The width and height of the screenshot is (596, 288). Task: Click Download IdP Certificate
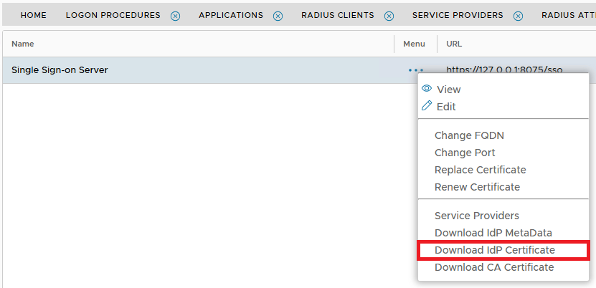pos(495,250)
